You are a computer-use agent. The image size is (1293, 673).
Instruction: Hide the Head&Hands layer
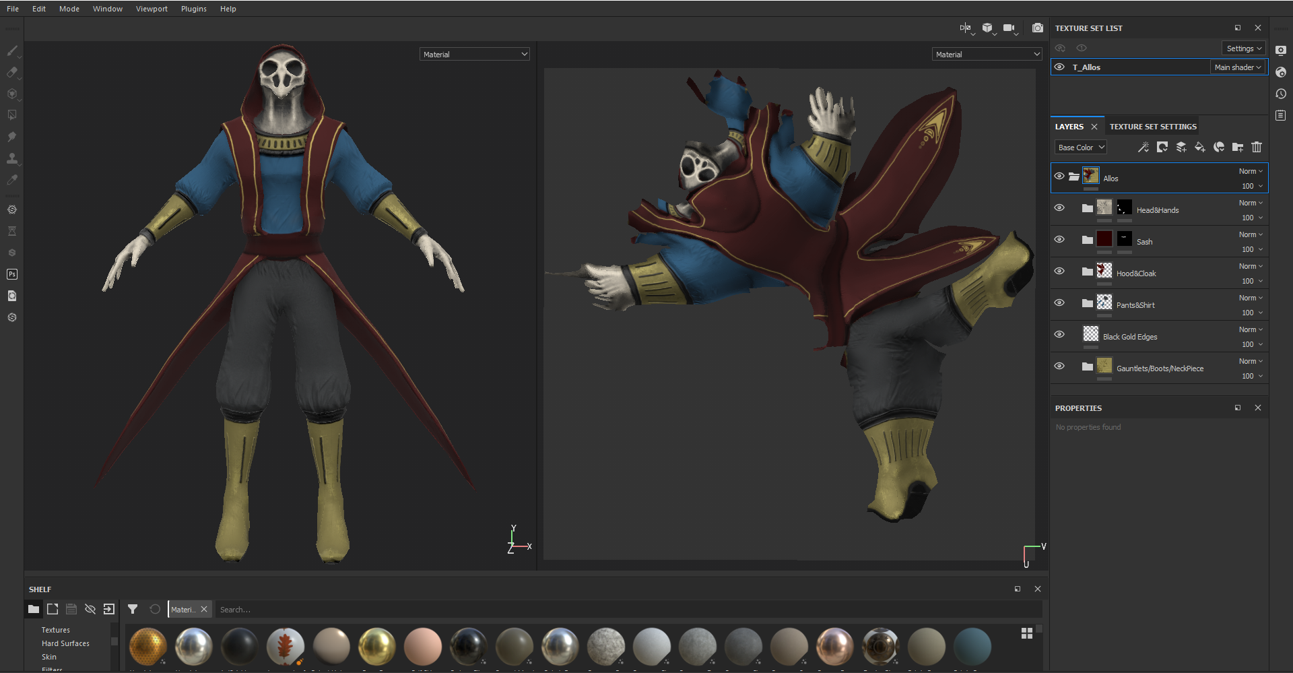click(x=1059, y=207)
